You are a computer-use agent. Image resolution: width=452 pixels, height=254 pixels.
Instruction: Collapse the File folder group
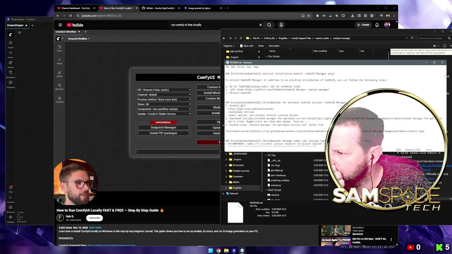point(266,56)
